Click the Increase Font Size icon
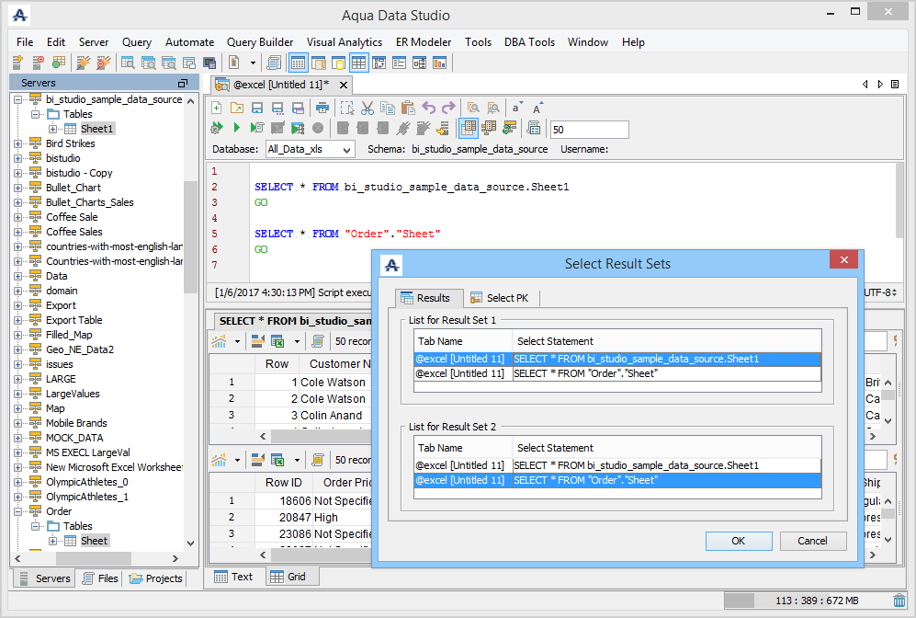Image resolution: width=916 pixels, height=618 pixels. (x=538, y=108)
